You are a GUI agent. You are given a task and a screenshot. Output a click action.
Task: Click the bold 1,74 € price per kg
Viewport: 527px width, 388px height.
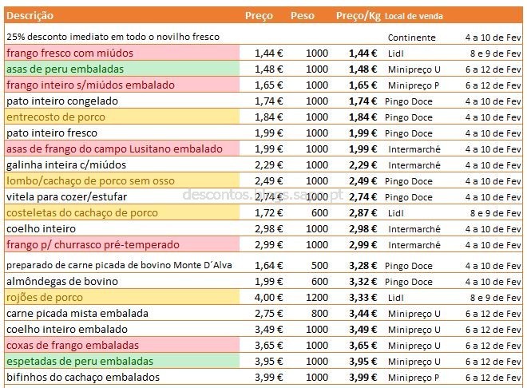point(363,101)
